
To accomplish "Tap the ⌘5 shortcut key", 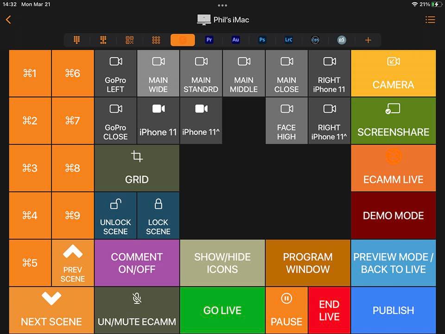I will 30,263.
